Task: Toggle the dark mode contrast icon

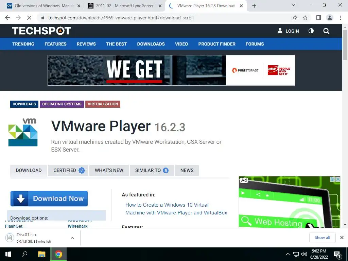Action: (311, 31)
